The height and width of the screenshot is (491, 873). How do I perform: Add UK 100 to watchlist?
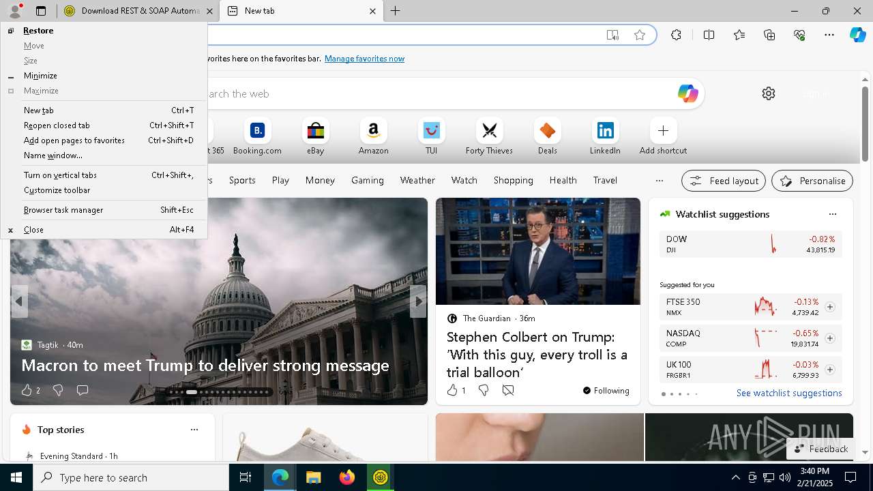click(x=829, y=370)
